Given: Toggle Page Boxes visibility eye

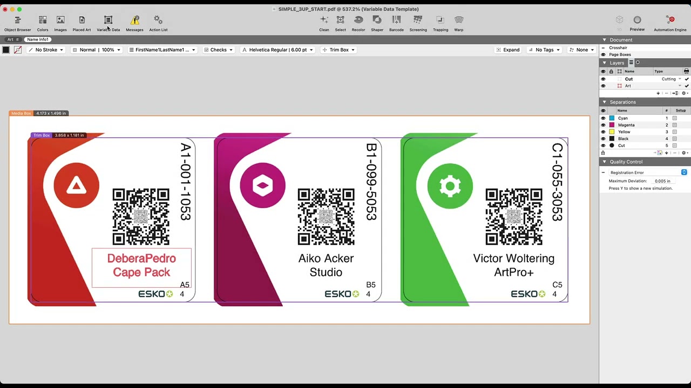Looking at the screenshot, I should point(603,54).
